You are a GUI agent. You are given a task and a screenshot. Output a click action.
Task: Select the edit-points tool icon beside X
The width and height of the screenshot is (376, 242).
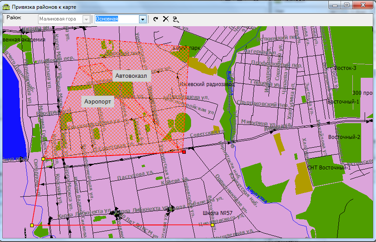coord(175,19)
